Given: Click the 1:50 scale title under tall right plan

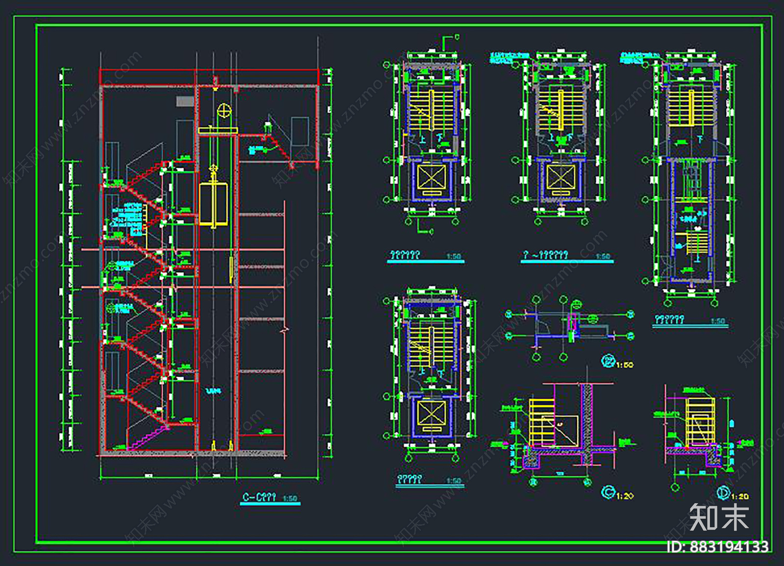Looking at the screenshot, I should point(690,320).
